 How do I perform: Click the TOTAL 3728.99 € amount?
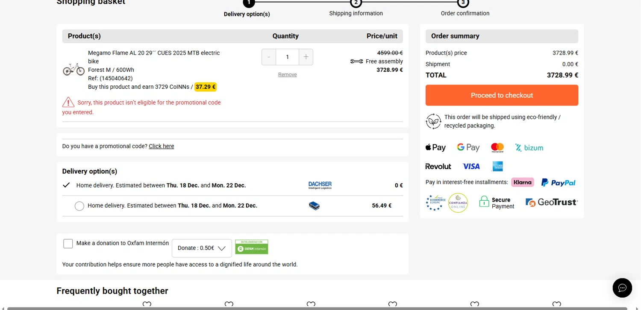562,75
